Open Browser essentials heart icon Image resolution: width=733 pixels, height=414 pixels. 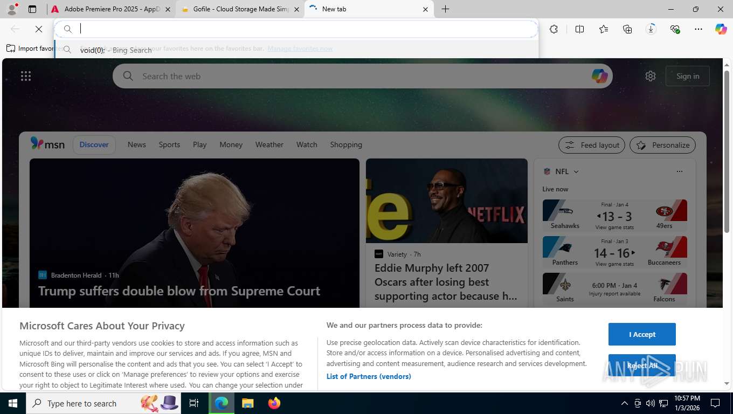(x=675, y=29)
